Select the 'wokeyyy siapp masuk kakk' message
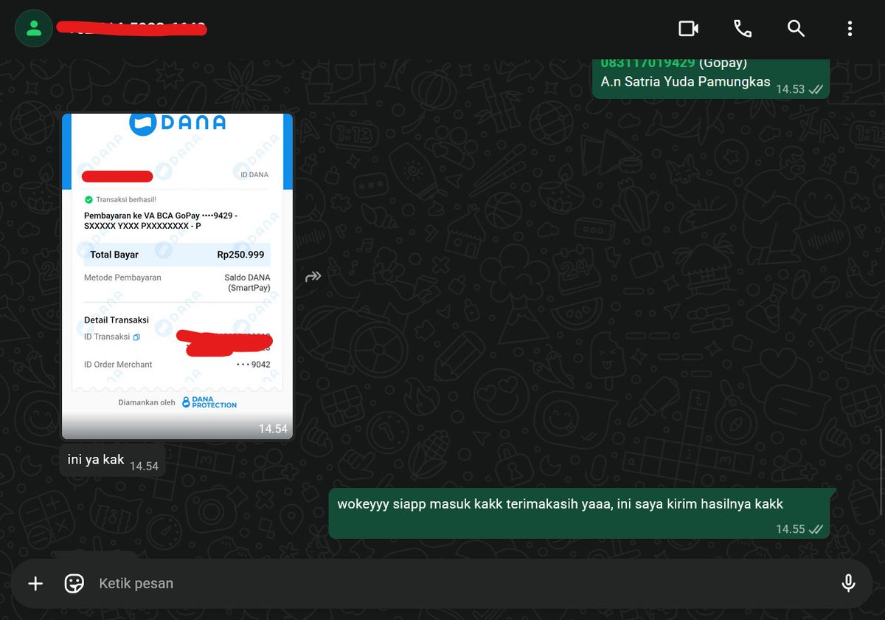 (x=582, y=514)
